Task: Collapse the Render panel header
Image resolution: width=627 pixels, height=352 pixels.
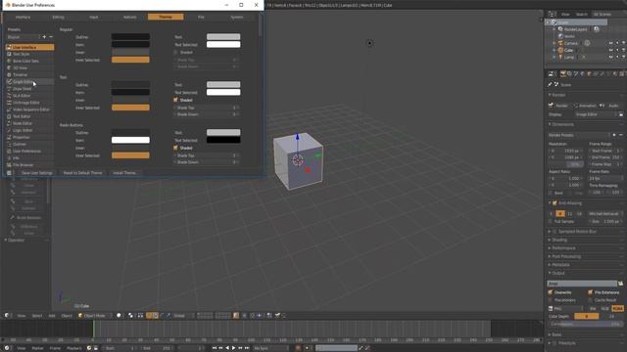Action: 558,95
